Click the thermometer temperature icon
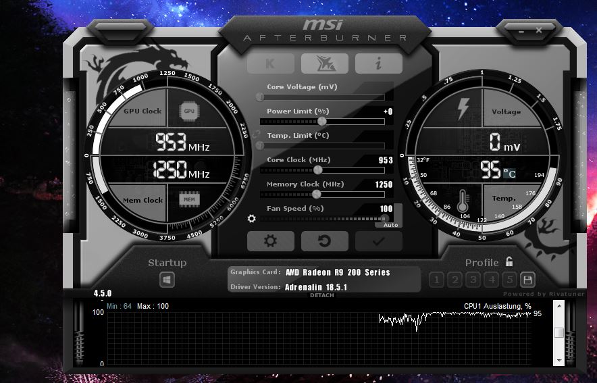The height and width of the screenshot is (383, 597). [463, 201]
